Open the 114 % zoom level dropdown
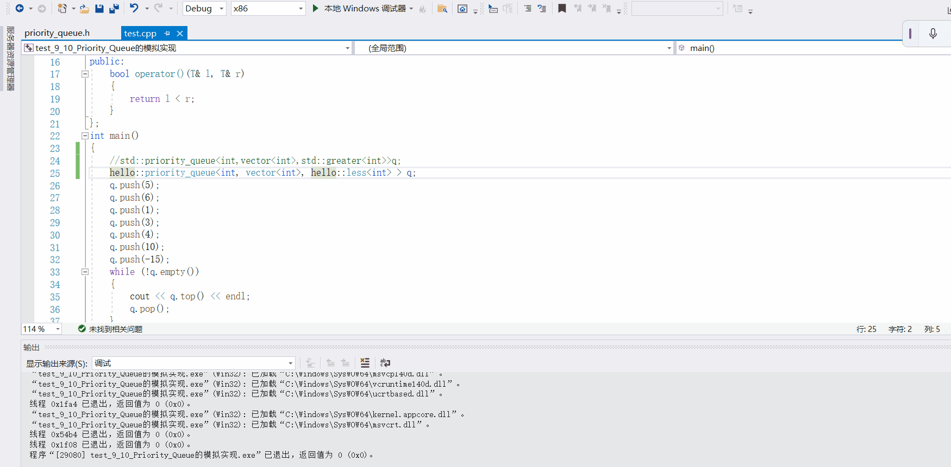The width and height of the screenshot is (951, 467). pyautogui.click(x=42, y=329)
